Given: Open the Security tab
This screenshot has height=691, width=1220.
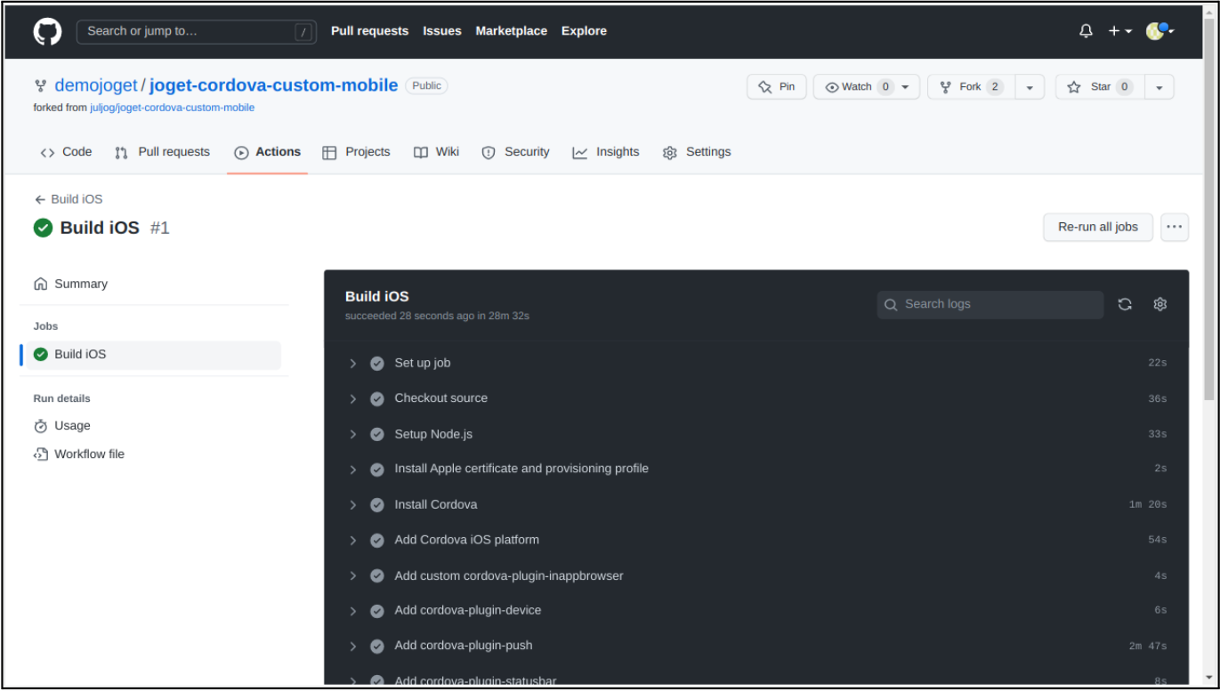Looking at the screenshot, I should coord(516,152).
